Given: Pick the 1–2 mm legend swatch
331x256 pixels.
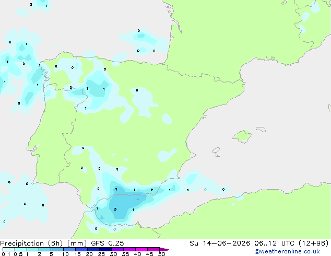Looking at the screenshot, I should click(33, 249).
